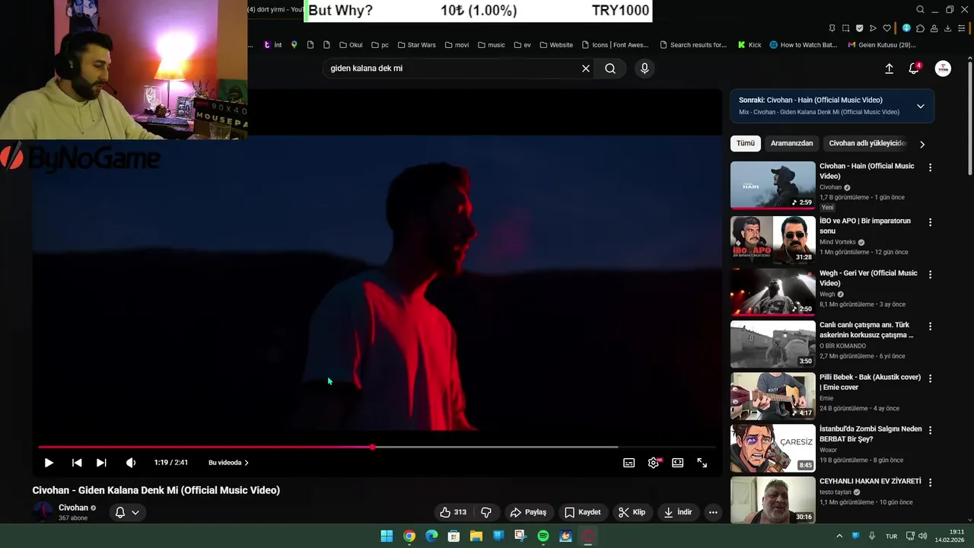
Task: Open File Explorer from taskbar
Action: tap(476, 536)
